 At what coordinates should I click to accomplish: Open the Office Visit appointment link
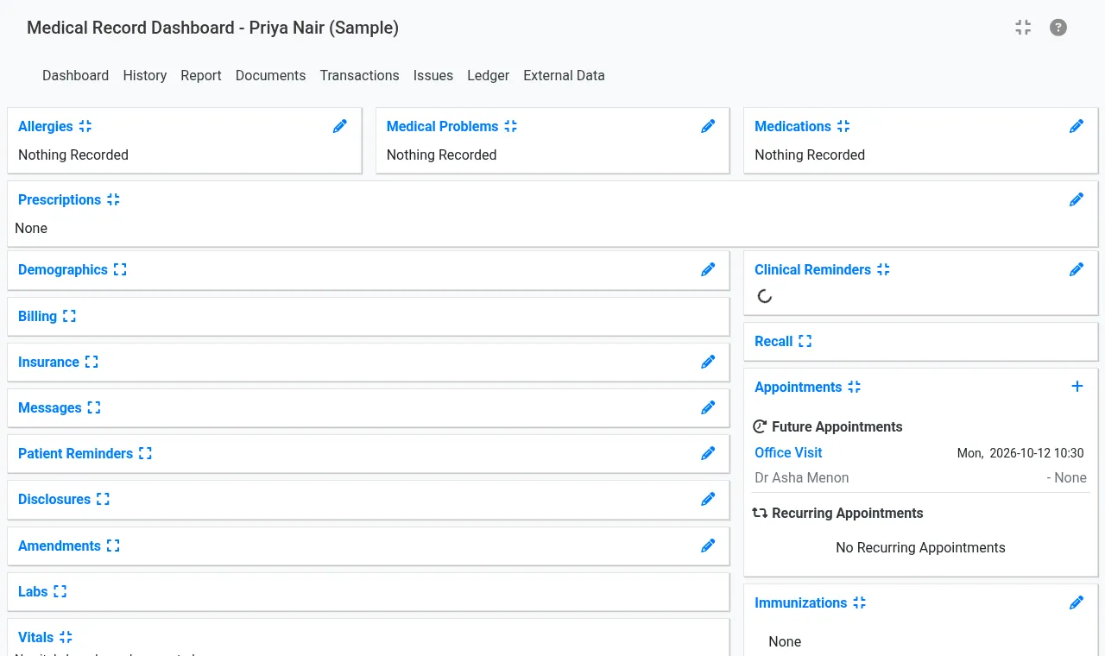click(x=788, y=452)
